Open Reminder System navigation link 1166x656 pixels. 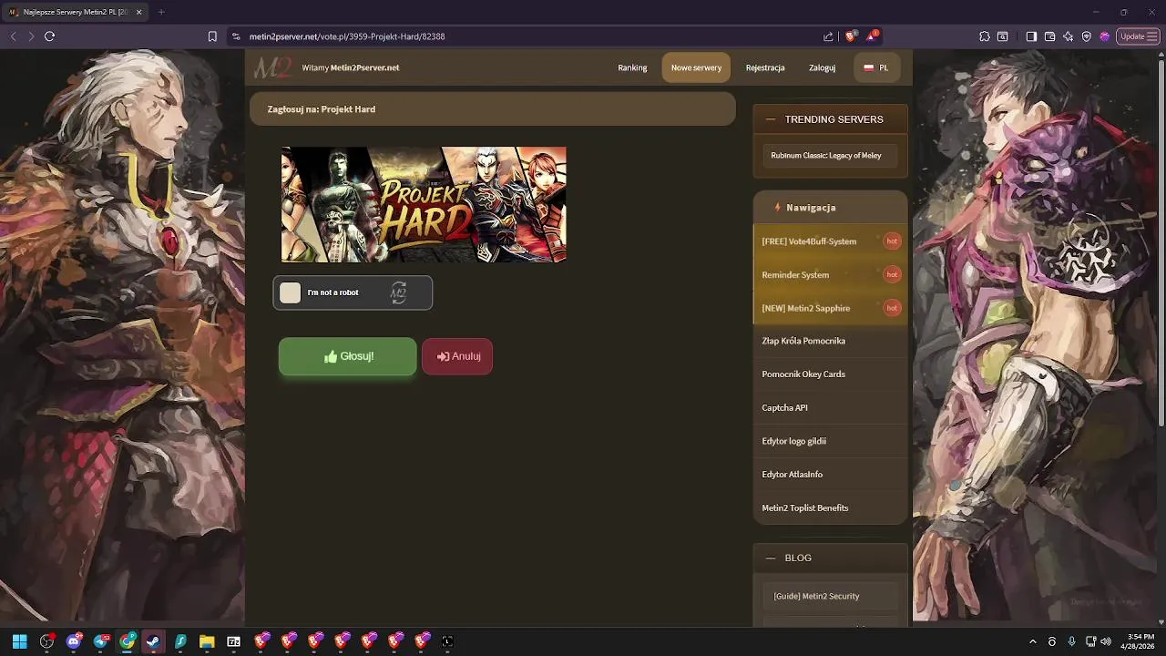pyautogui.click(x=795, y=275)
